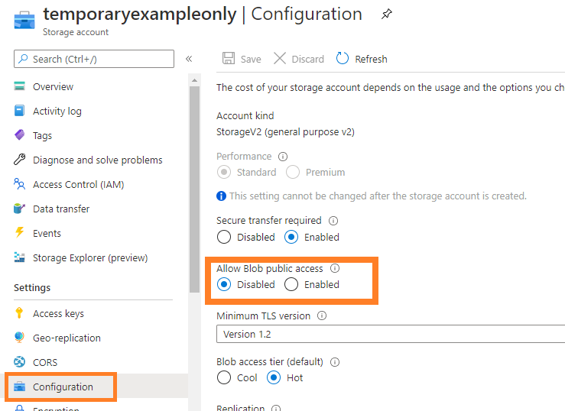Image resolution: width=565 pixels, height=411 pixels.
Task: Click the pin icon next to Configuration title
Action: point(387,14)
